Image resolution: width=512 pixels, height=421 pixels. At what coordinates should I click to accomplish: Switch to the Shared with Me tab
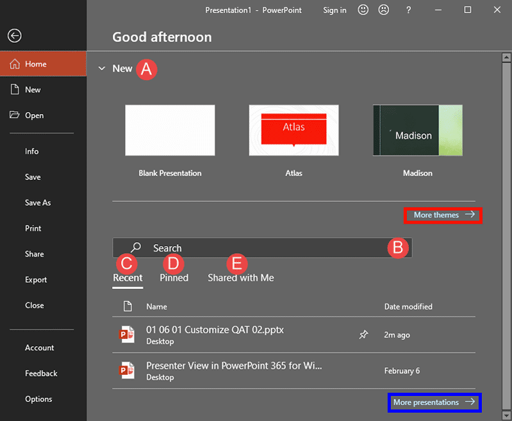point(240,277)
